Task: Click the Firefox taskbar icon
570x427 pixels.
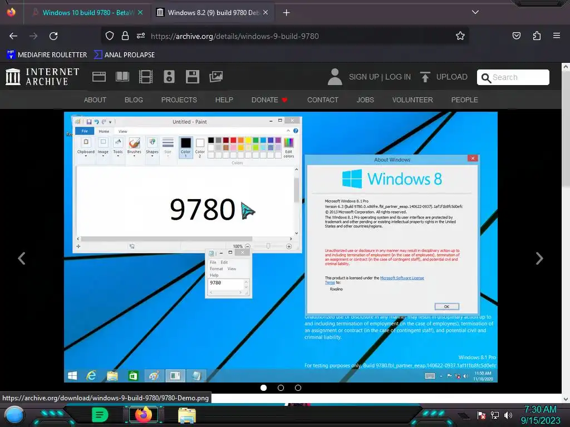Action: pyautogui.click(x=144, y=415)
